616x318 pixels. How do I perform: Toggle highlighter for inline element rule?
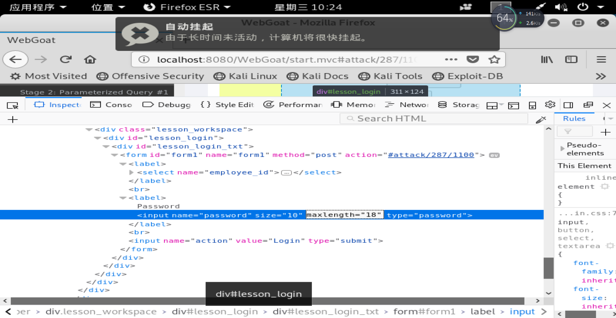pos(605,187)
